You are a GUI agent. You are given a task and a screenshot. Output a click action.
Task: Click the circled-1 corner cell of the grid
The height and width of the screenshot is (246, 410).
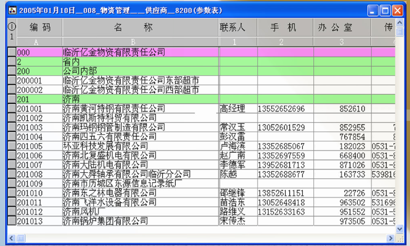coord(11,32)
